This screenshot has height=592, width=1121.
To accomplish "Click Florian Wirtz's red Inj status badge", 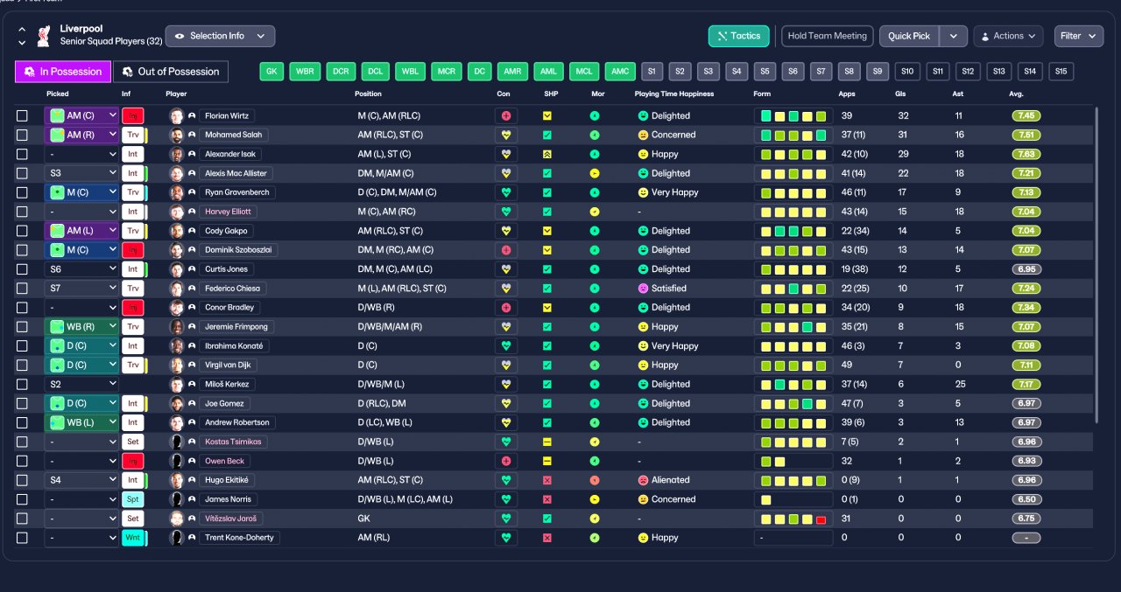I will (x=133, y=115).
